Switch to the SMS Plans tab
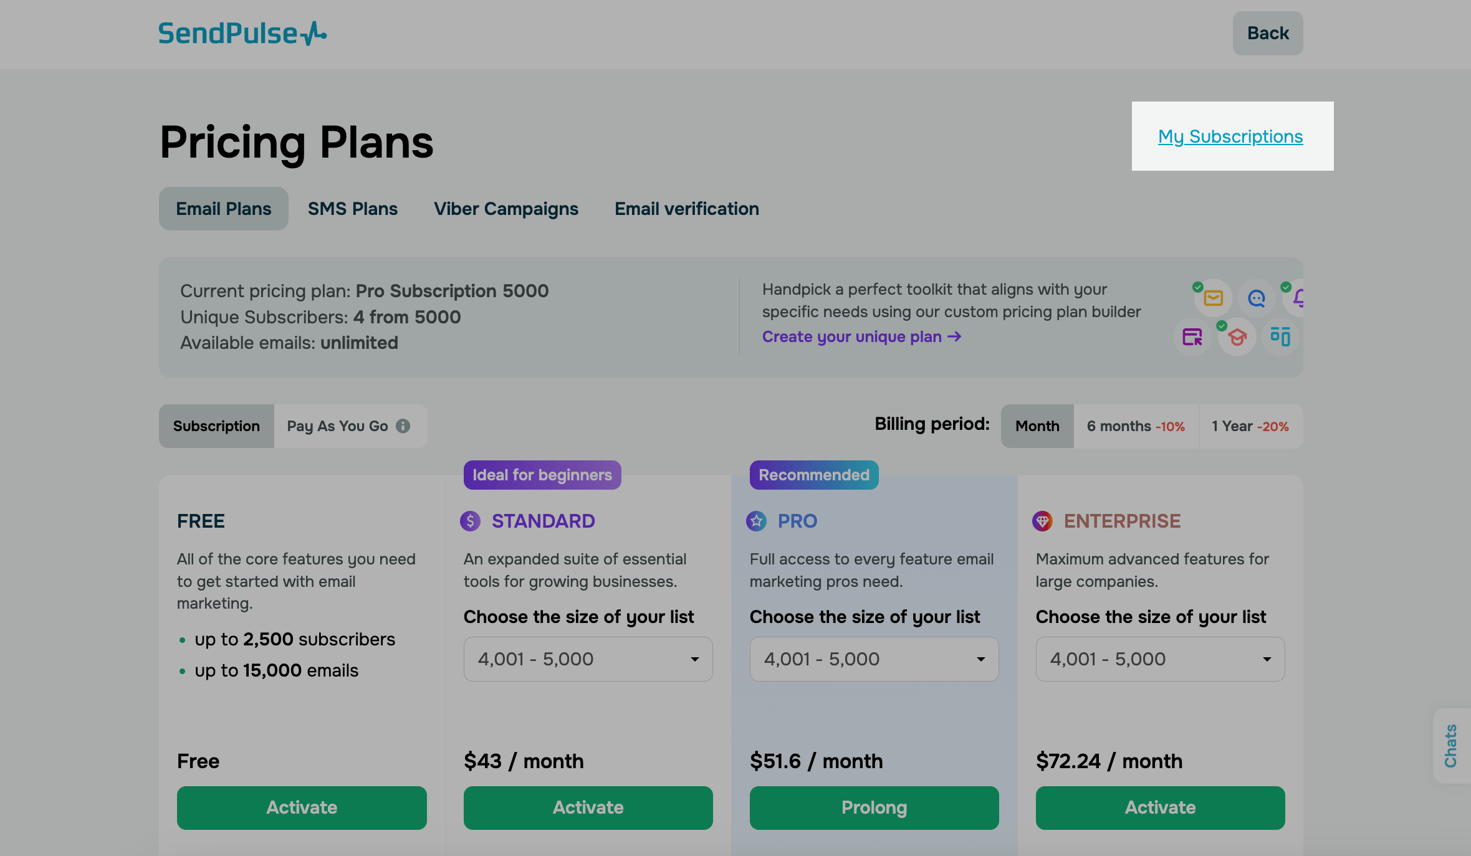The image size is (1471, 856). [x=352, y=209]
